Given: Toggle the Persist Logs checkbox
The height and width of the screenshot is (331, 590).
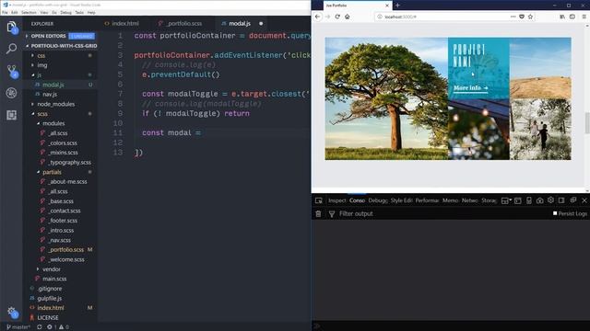Looking at the screenshot, I should click(555, 213).
